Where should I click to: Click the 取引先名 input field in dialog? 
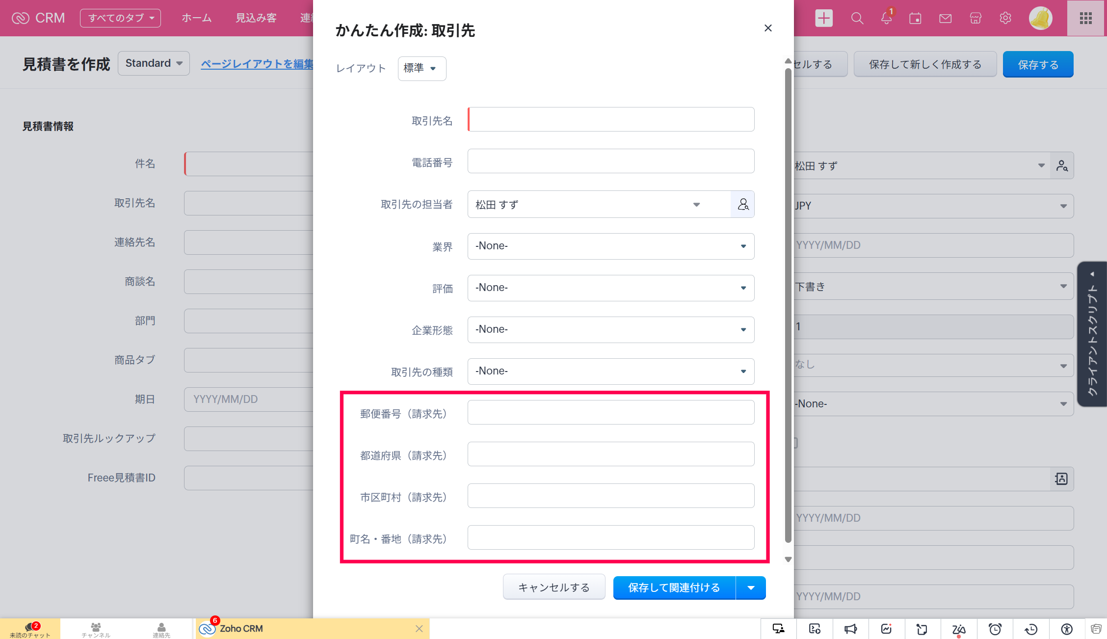pos(610,119)
